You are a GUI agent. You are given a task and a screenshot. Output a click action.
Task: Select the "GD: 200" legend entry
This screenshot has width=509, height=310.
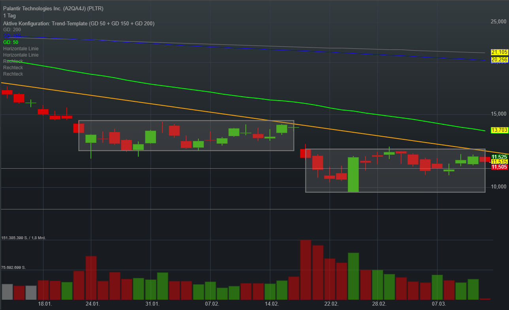coord(11,30)
